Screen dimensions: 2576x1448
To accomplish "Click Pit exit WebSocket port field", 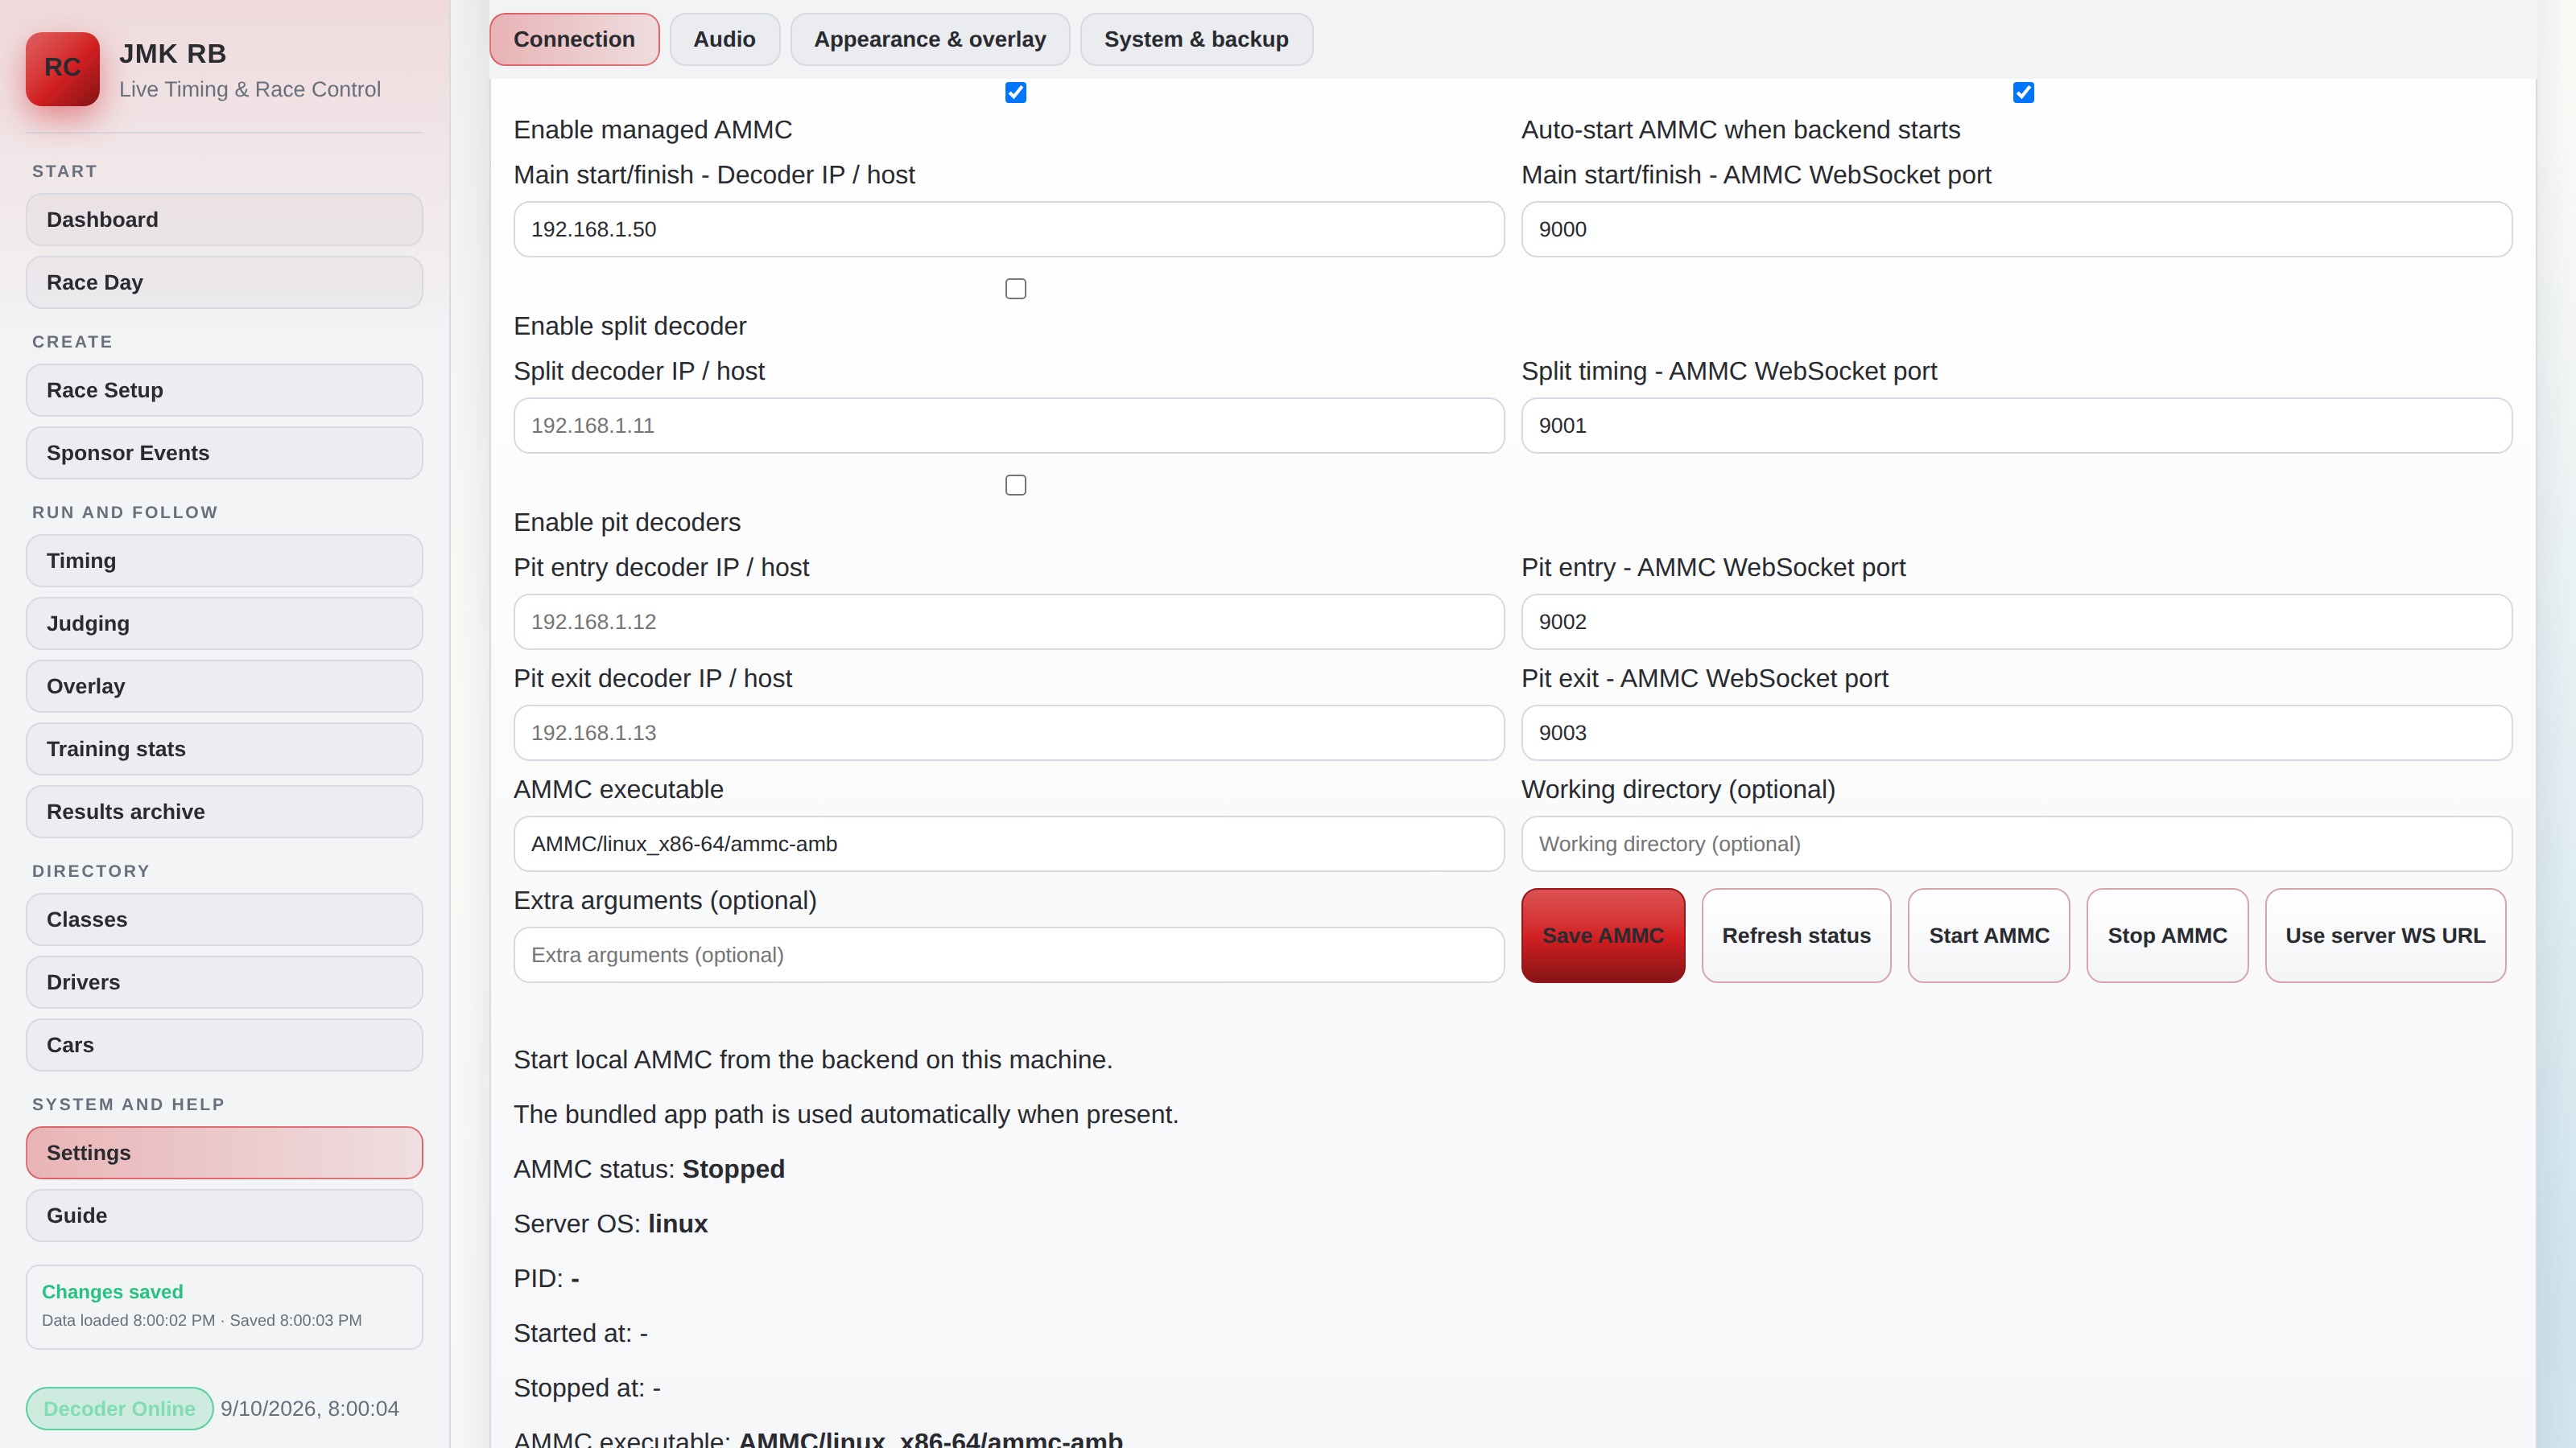I will (2016, 734).
